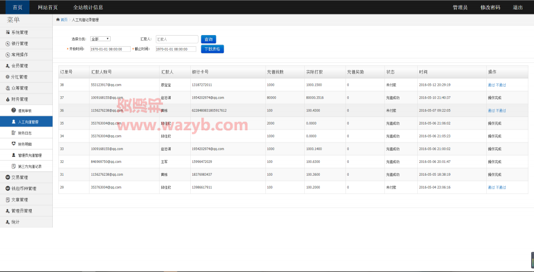Click 通过 for order 36
Viewport: 534px width, 272px height.
(x=491, y=111)
